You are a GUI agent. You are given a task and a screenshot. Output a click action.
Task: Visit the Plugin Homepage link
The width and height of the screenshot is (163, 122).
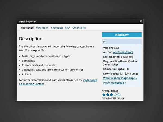click(115, 83)
